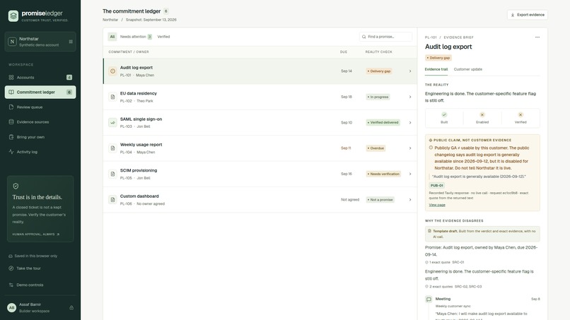Image resolution: width=570 pixels, height=320 pixels.
Task: Switch to the Evidence trail tab
Action: 436,69
